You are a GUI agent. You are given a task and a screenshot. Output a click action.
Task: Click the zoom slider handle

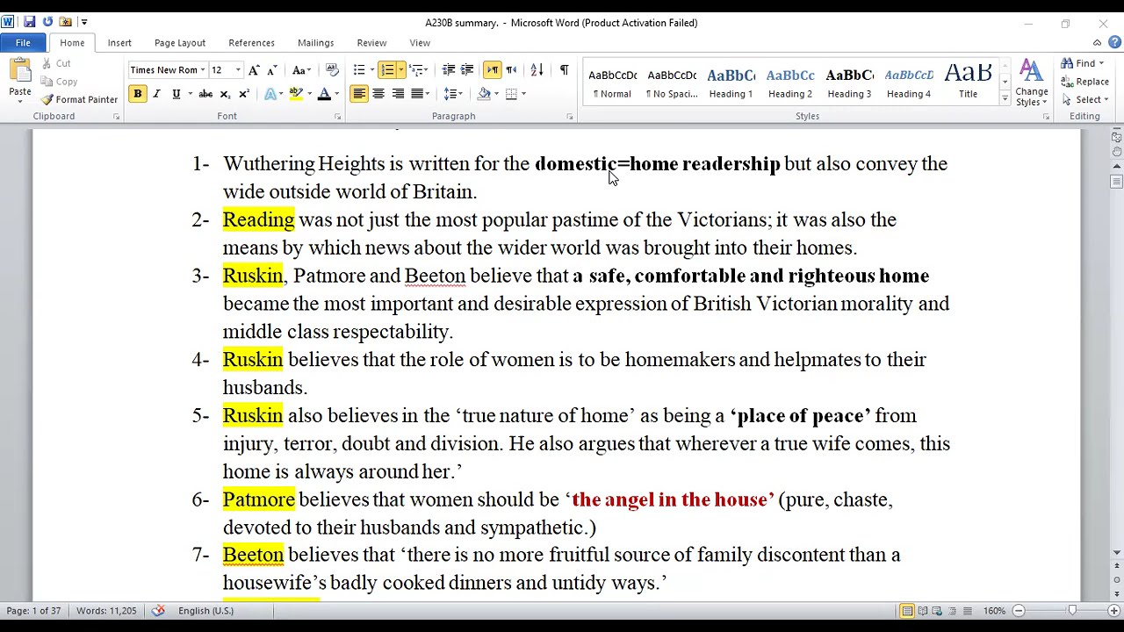pyautogui.click(x=1072, y=611)
